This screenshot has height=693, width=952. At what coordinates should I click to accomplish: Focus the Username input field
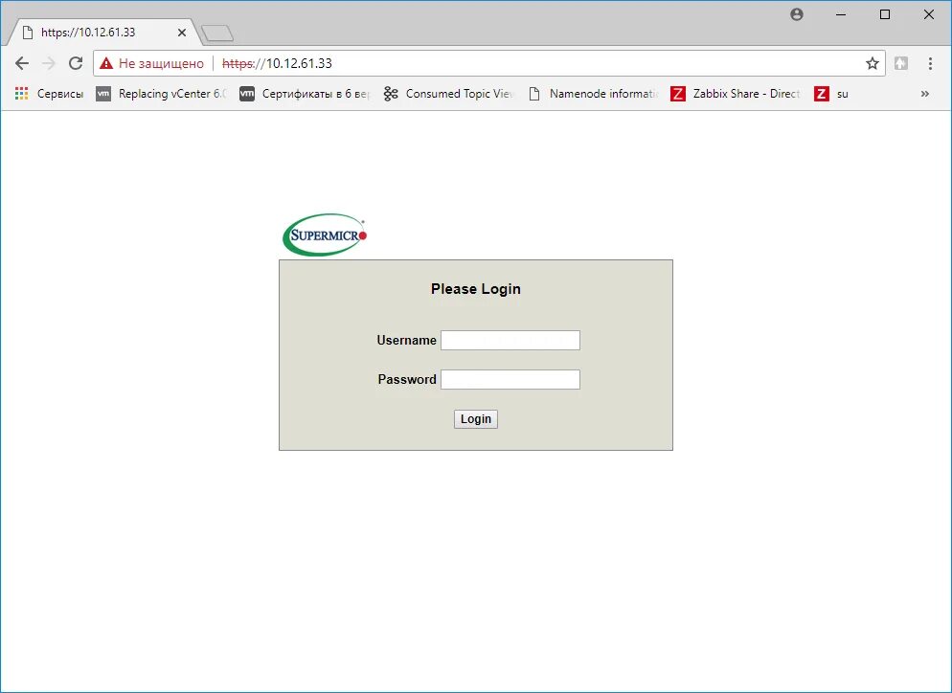click(x=510, y=341)
